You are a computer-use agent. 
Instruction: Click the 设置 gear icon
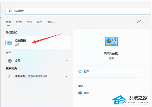pyautogui.click(x=10, y=61)
